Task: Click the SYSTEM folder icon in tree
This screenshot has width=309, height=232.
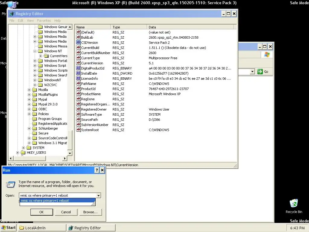Action: point(29,148)
